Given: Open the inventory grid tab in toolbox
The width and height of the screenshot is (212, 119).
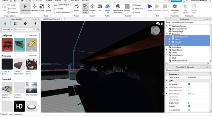Looking at the screenshot, I should 15,23.
